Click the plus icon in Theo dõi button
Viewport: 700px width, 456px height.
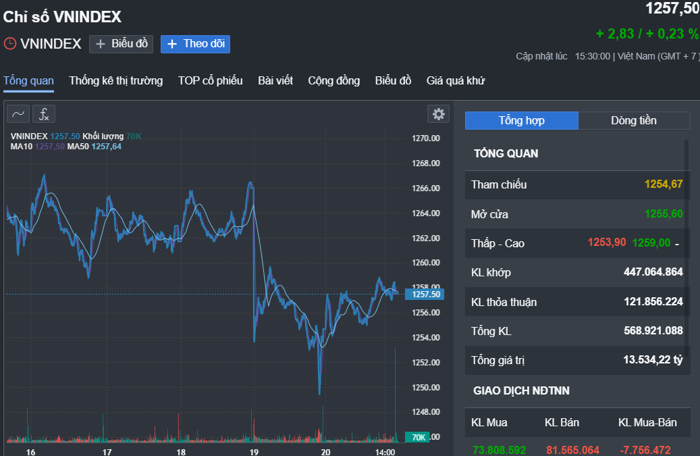click(172, 44)
